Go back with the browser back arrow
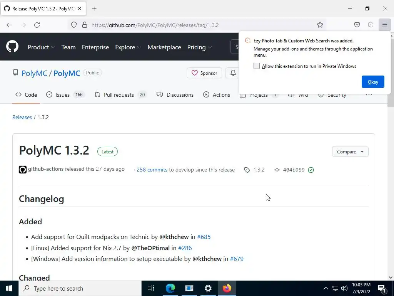 click(9, 25)
